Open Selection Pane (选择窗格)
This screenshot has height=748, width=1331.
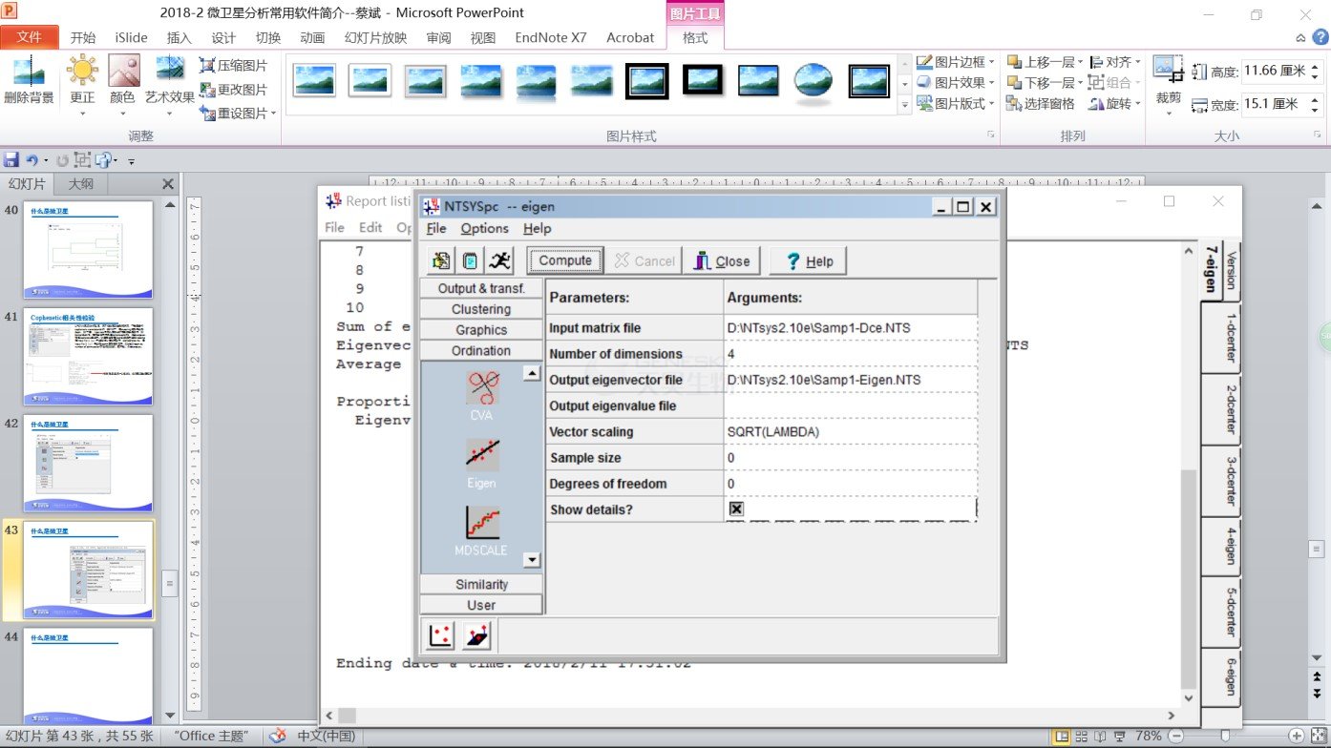[x=1041, y=103]
